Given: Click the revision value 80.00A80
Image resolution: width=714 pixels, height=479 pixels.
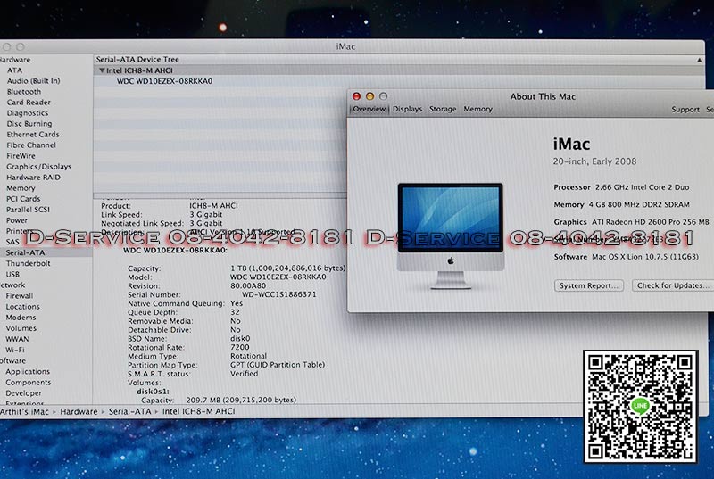Looking at the screenshot, I should [248, 286].
